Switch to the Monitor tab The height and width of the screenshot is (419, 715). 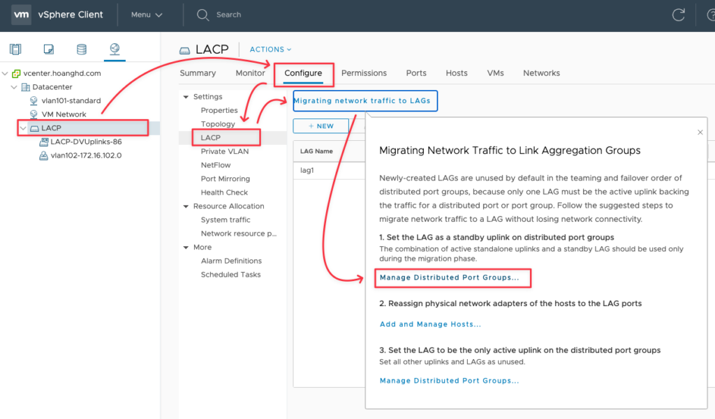pyautogui.click(x=250, y=73)
